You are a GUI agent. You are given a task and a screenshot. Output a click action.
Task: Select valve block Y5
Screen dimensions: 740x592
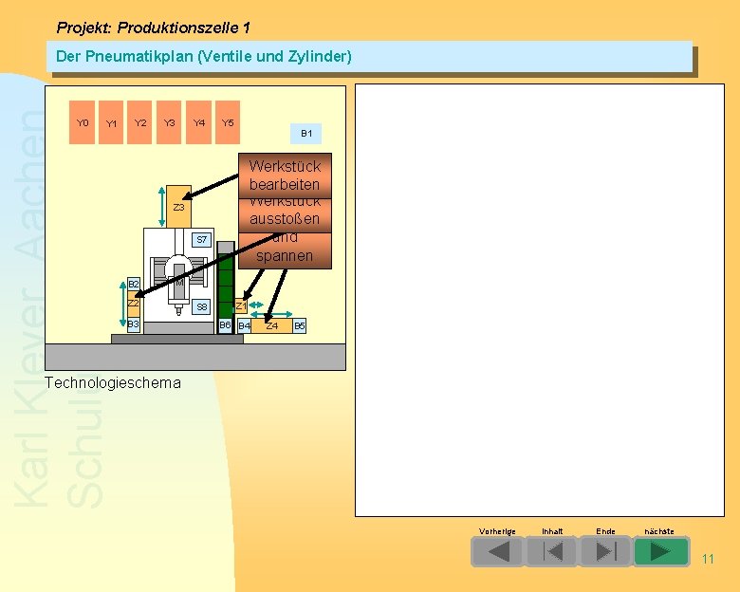[x=228, y=122]
